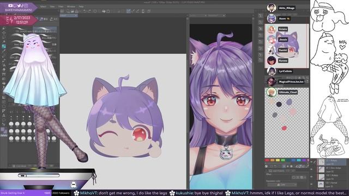Open the View menu
The image size is (349, 196).
pyautogui.click(x=52, y=7)
